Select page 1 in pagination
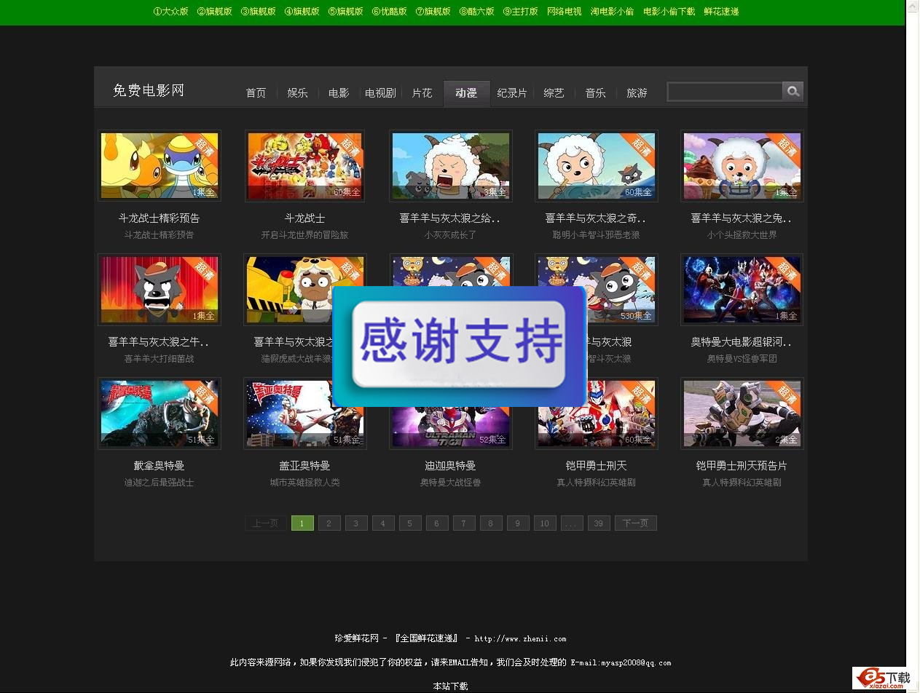The height and width of the screenshot is (693, 920). coord(302,523)
